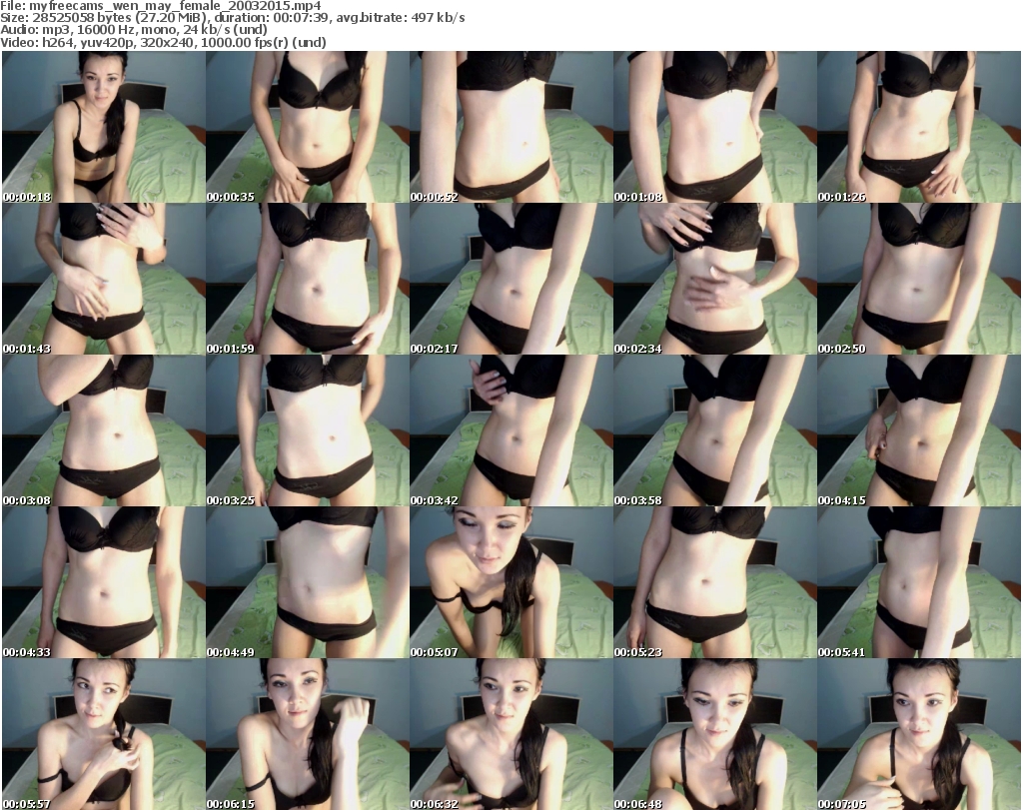1023x810 pixels.
Task: Click the 'Audio: mp3, 16000 Hz' line
Action: point(134,30)
